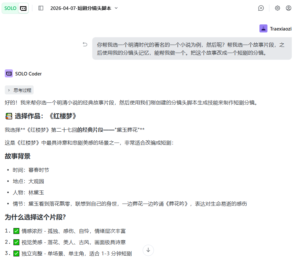The height and width of the screenshot is (263, 295).
Task: Jump to bottom with down-arrow button
Action: point(148,250)
